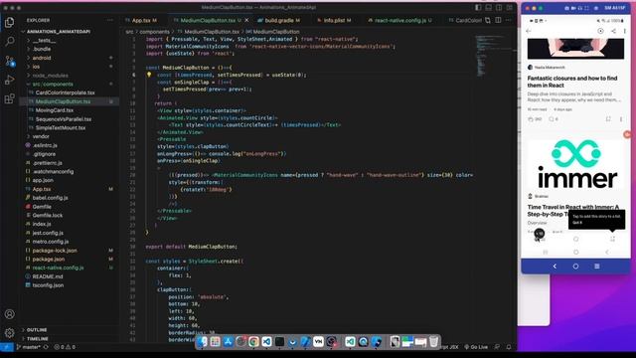
Task: Open editor more actions ellipsis
Action: coord(508,20)
